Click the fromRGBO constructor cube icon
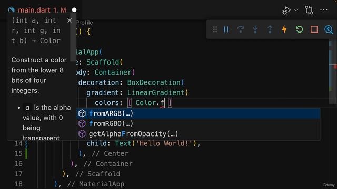Image resolution: width=337 pixels, height=189 pixels. (x=82, y=123)
